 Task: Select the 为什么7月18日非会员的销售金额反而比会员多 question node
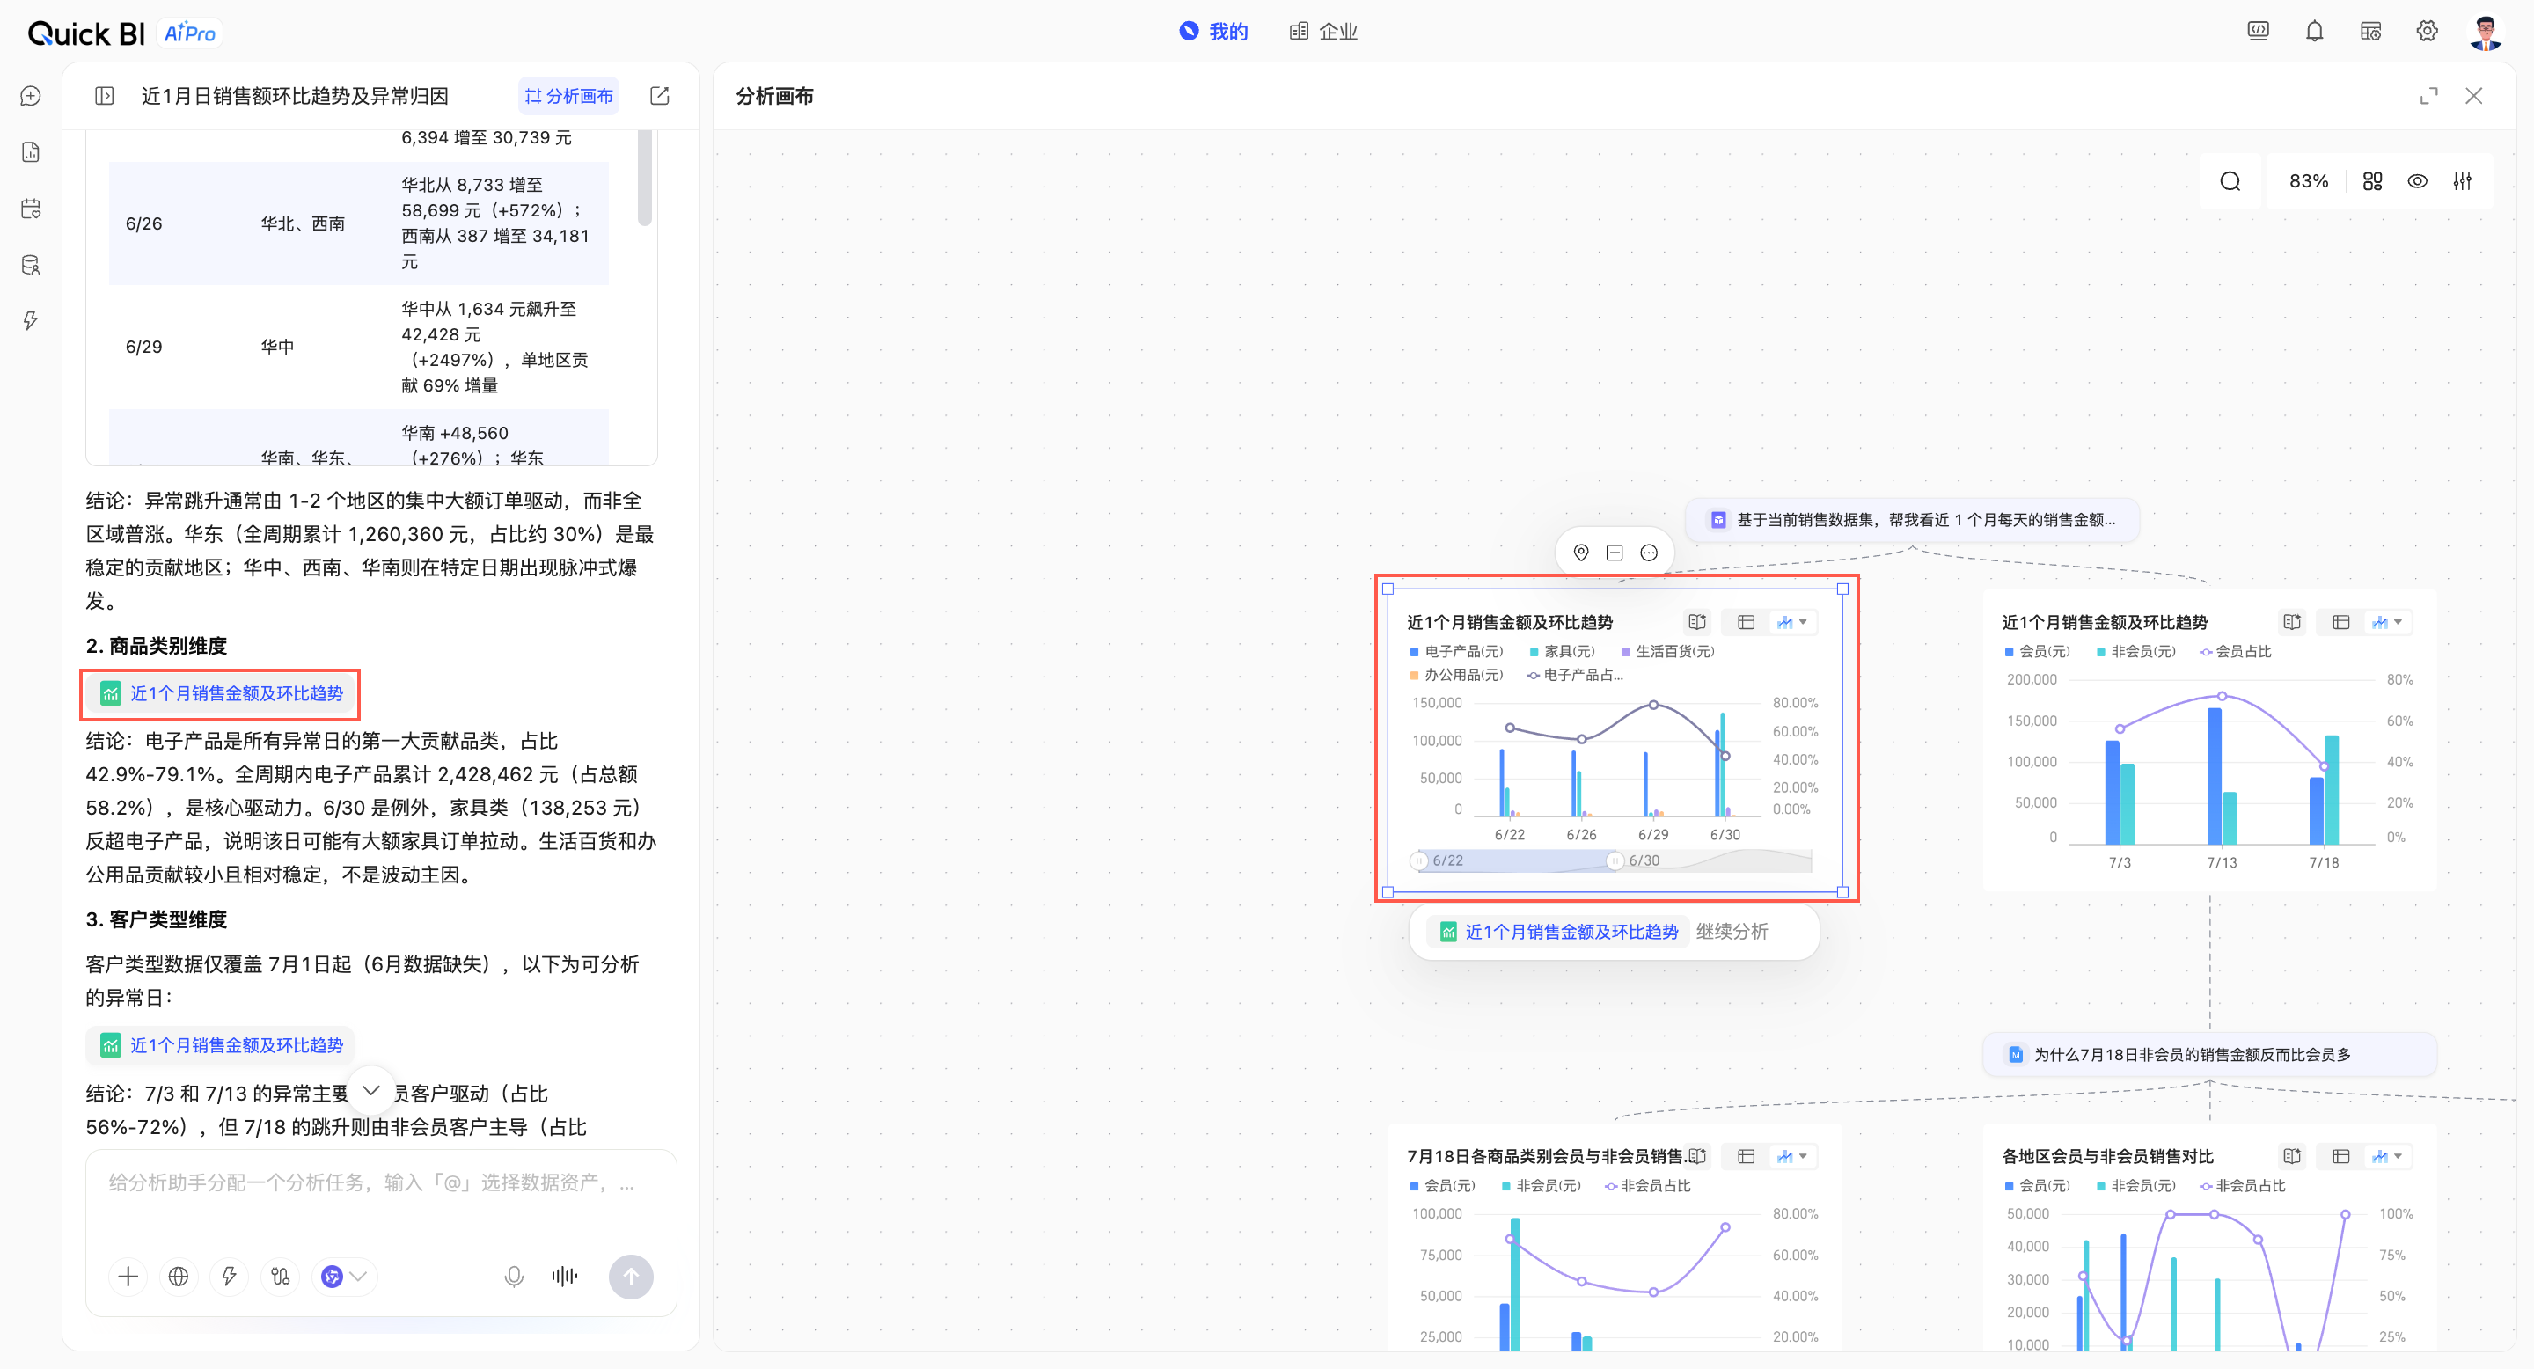click(2209, 1054)
